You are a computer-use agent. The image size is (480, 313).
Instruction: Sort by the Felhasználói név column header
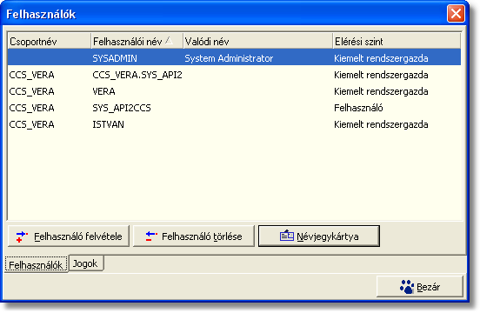(137, 42)
